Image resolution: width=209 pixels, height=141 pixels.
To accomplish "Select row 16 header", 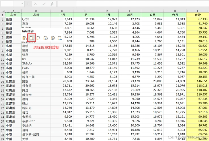I will [x=2, y=82].
